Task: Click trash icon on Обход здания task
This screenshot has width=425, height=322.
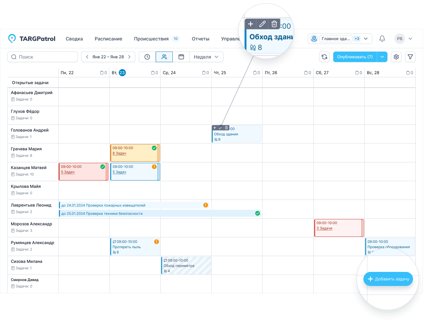Action: 226,128
